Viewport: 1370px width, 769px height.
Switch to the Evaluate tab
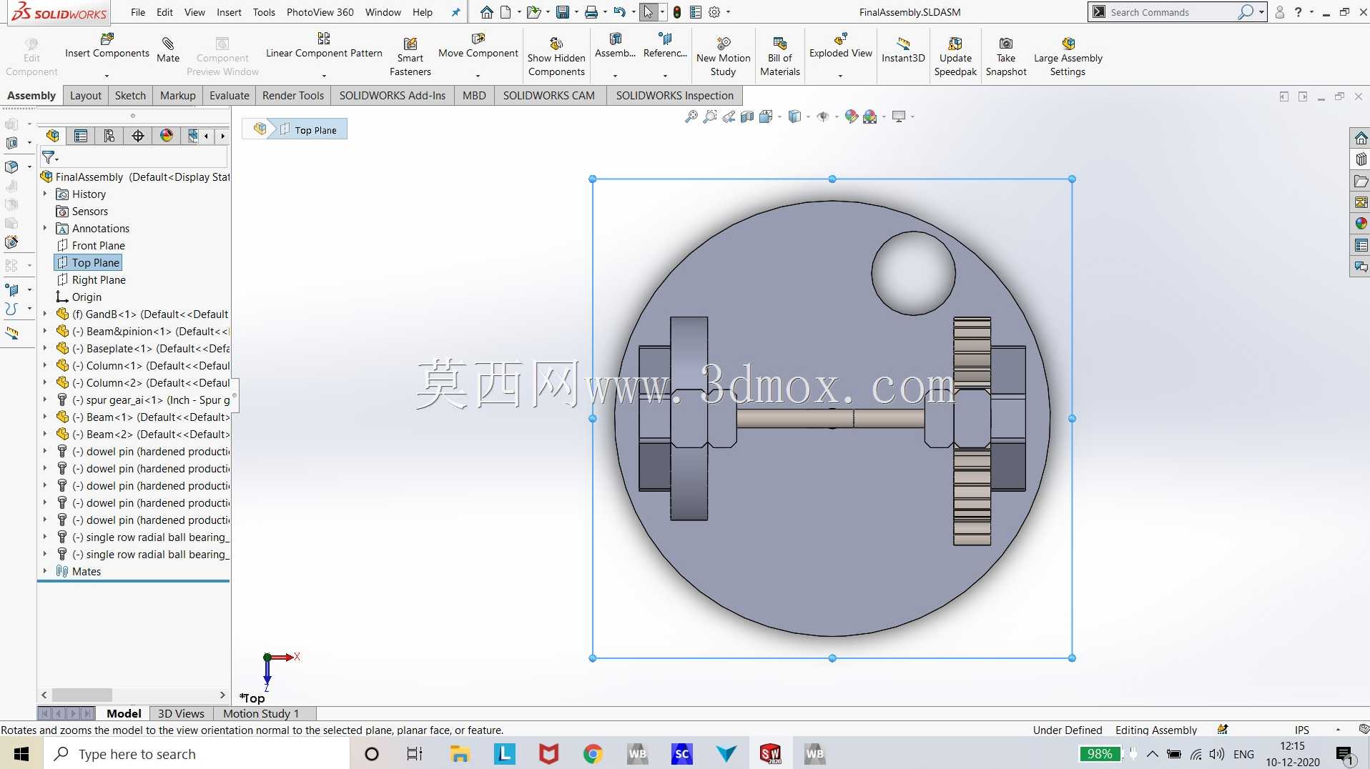click(229, 96)
